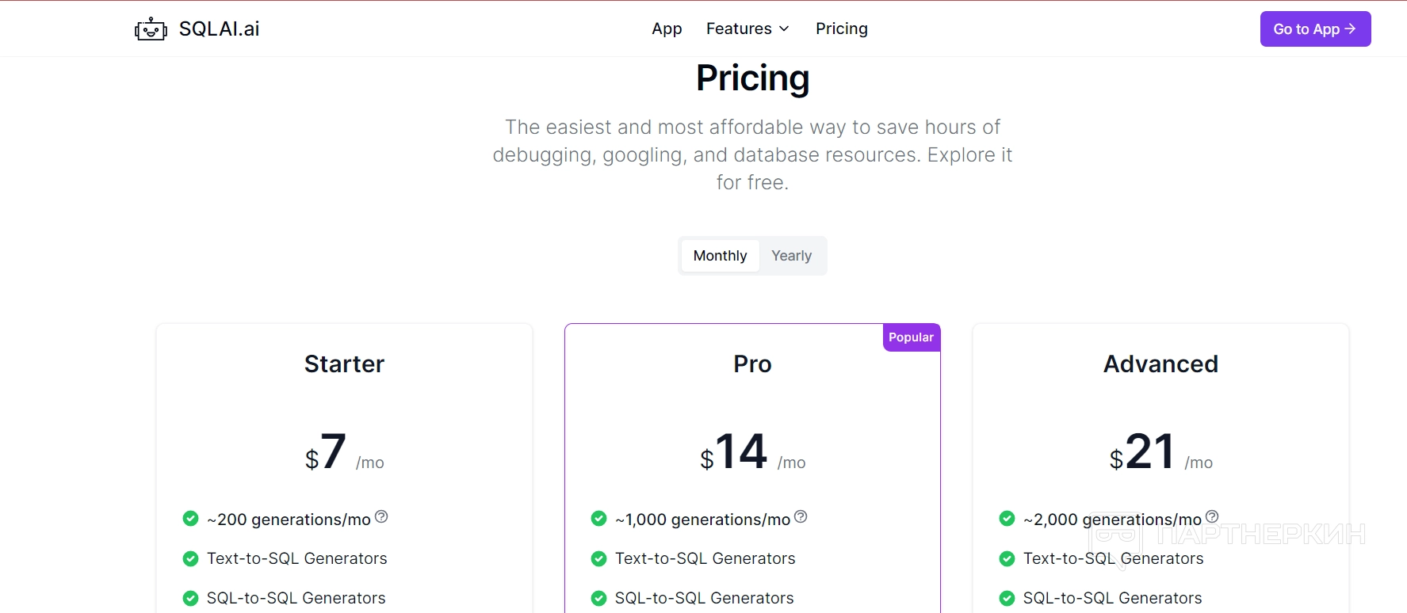Click the Advanced plan $21 price
Image resolution: width=1407 pixels, height=613 pixels.
[1149, 453]
